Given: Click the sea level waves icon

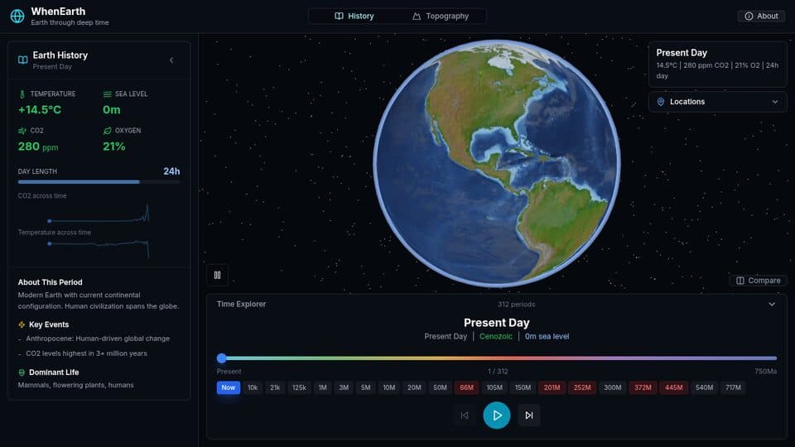Looking at the screenshot, I should (x=107, y=94).
